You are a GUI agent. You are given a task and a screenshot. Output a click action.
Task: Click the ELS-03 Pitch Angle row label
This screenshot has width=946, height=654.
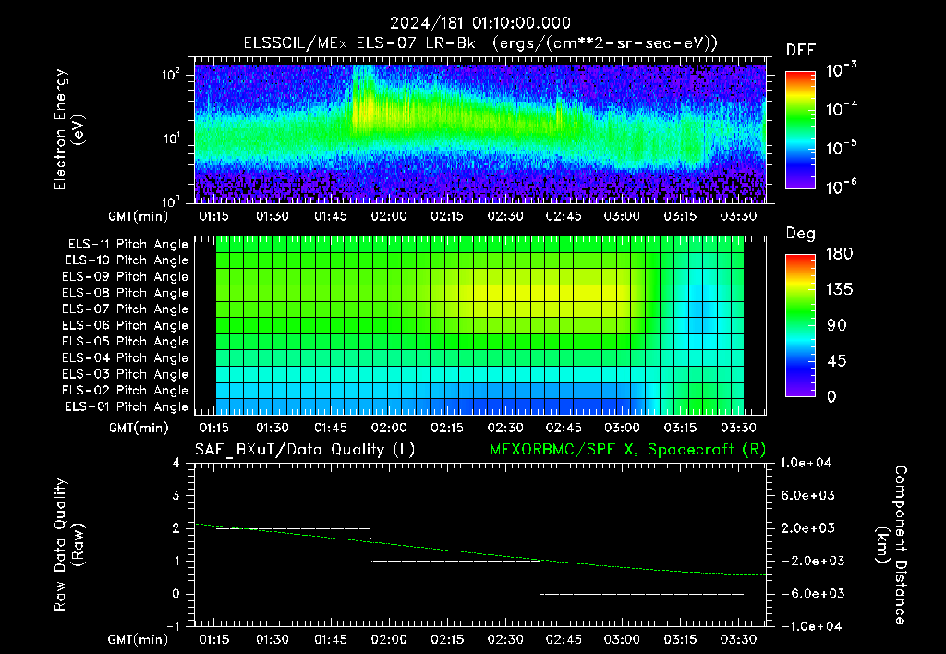coord(125,374)
